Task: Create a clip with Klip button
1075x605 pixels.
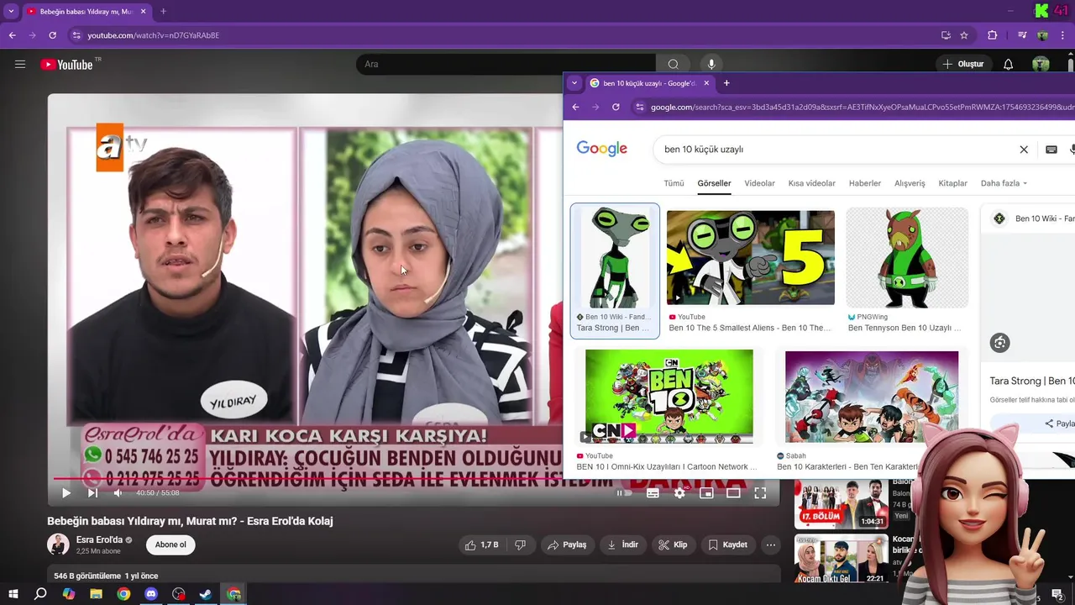Action: point(674,544)
